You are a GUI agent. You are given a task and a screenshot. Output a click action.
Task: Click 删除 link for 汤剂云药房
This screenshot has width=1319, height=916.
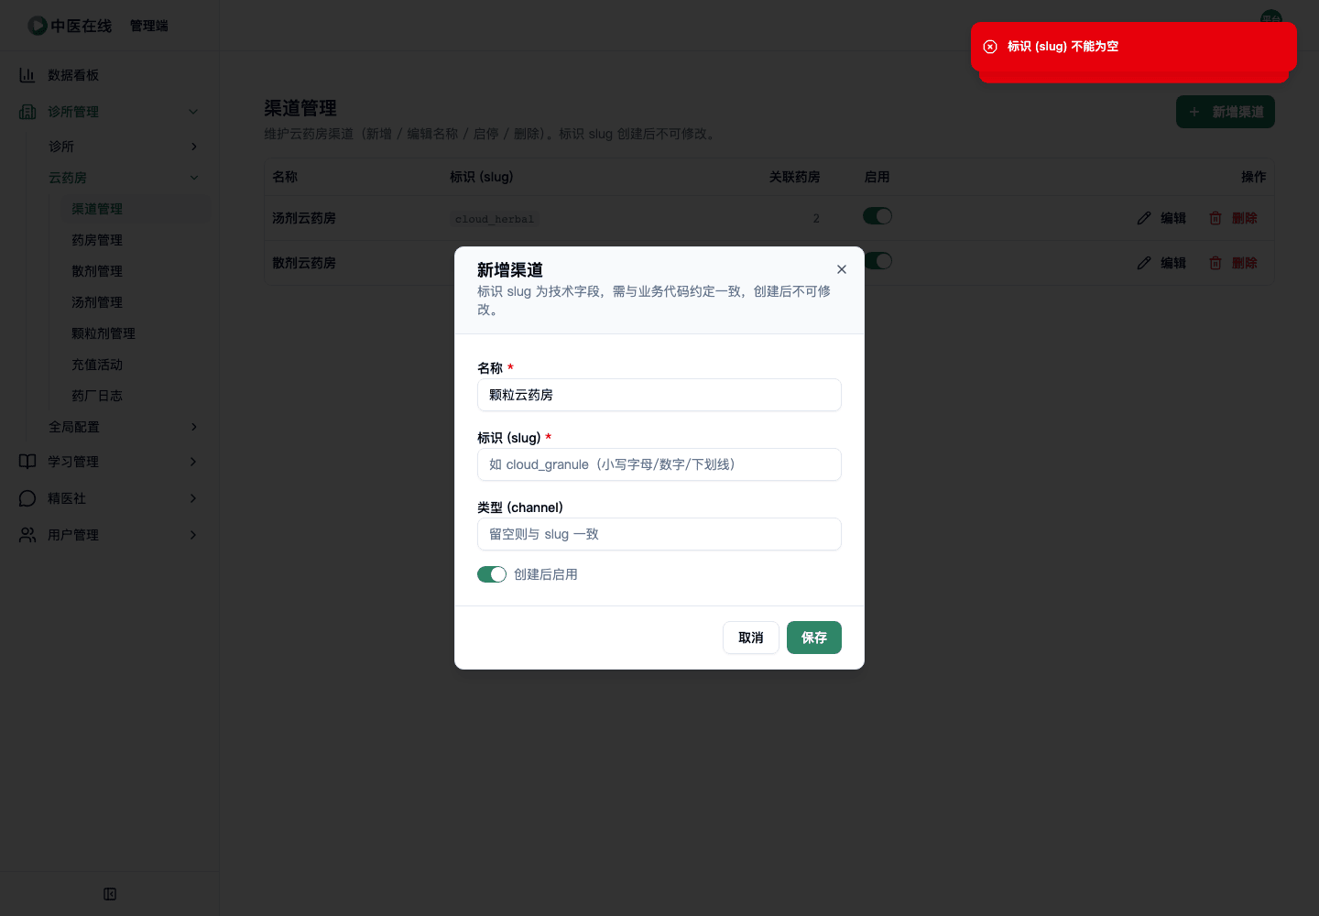[1245, 218]
